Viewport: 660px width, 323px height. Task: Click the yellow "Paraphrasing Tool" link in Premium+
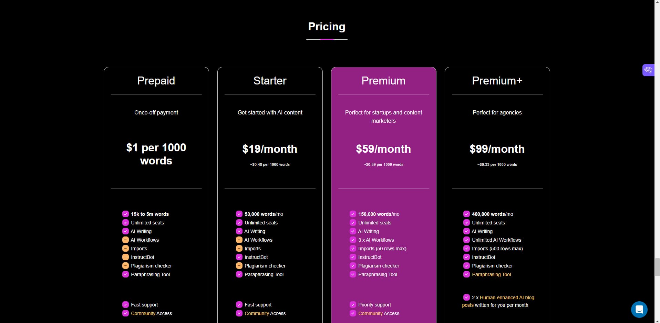pyautogui.click(x=491, y=274)
